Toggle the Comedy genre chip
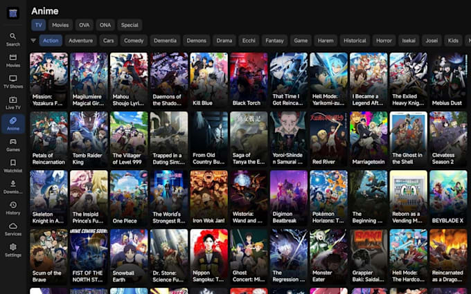 point(134,41)
